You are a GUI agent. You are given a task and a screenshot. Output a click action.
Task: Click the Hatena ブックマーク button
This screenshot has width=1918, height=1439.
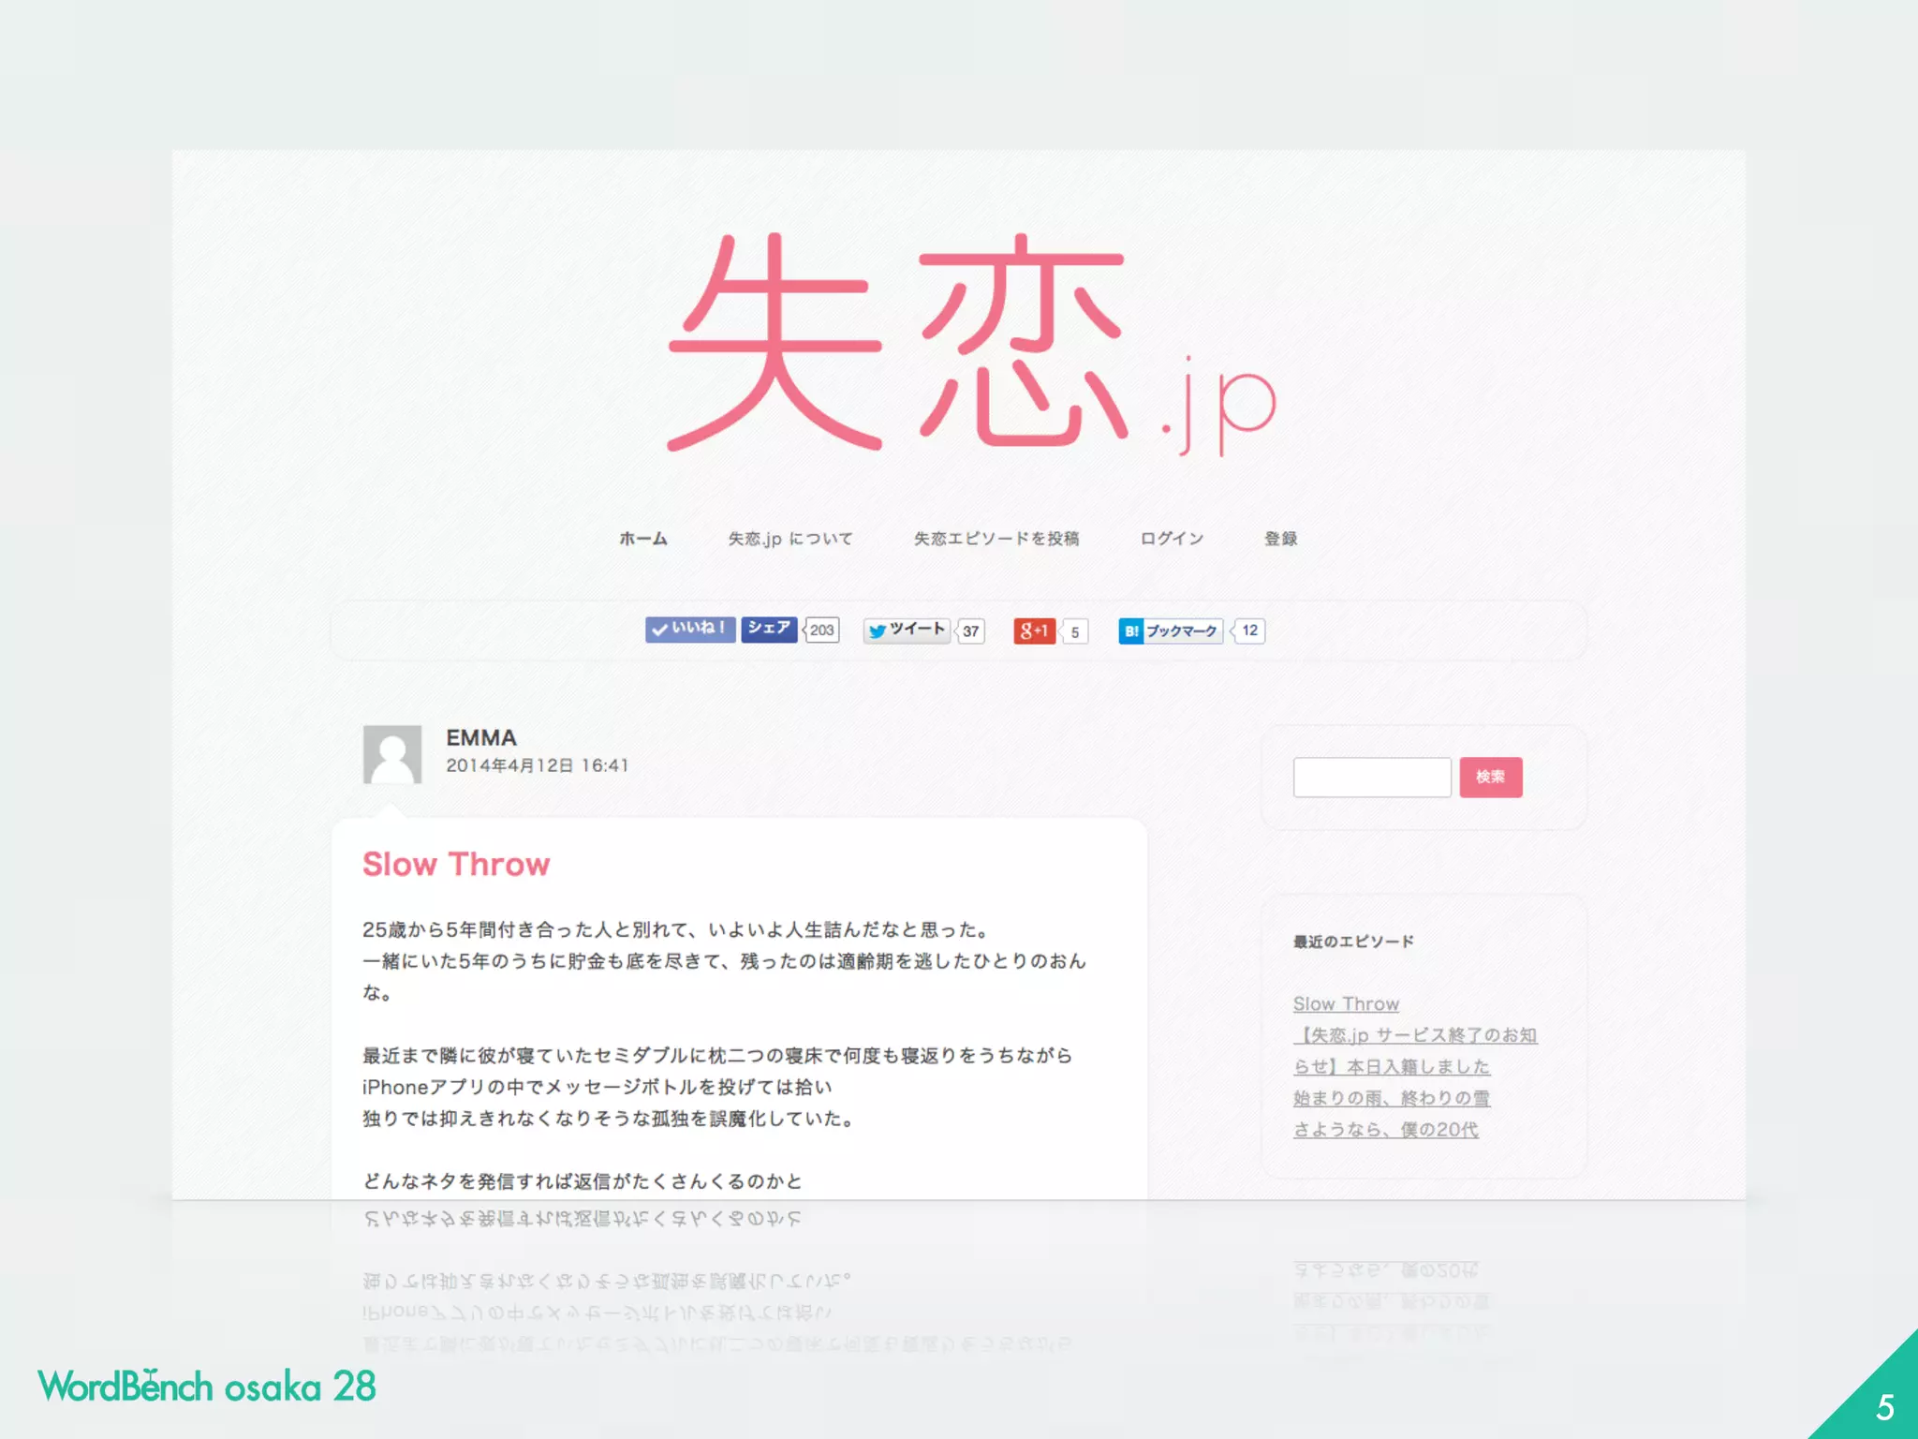point(1171,631)
